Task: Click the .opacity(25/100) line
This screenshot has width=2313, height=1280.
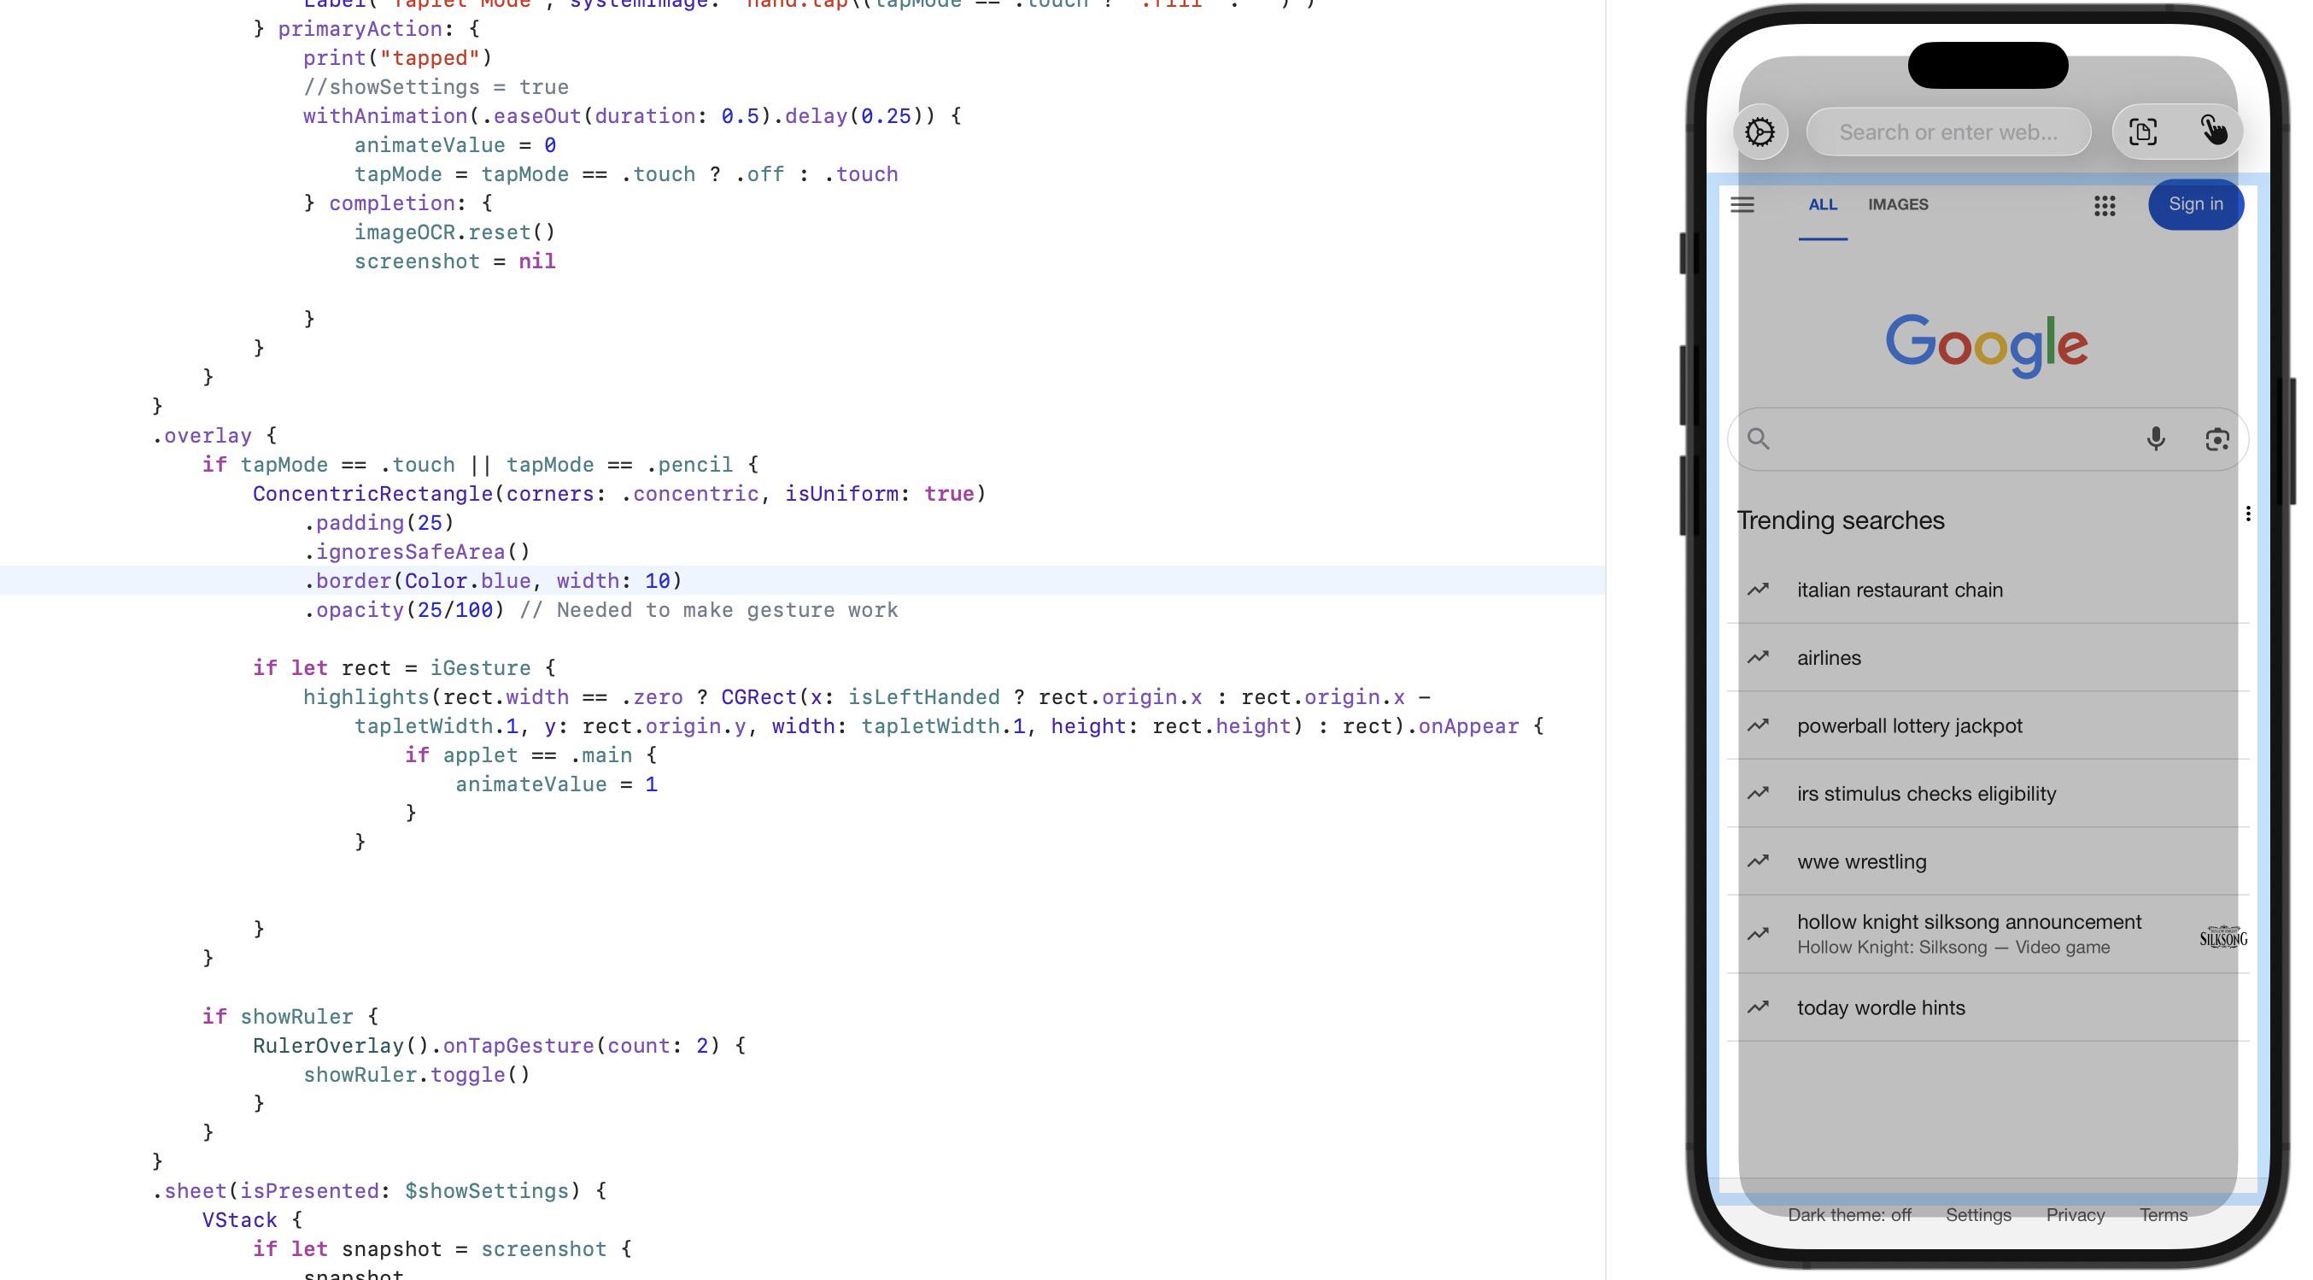Action: tap(600, 610)
